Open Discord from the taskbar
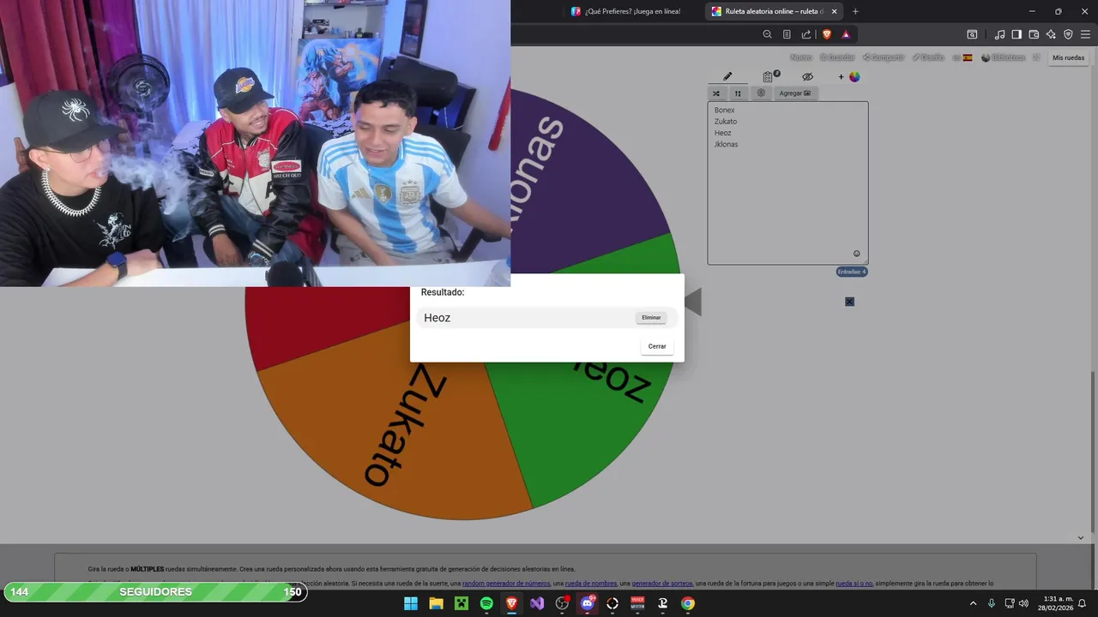1098x617 pixels. [x=588, y=603]
